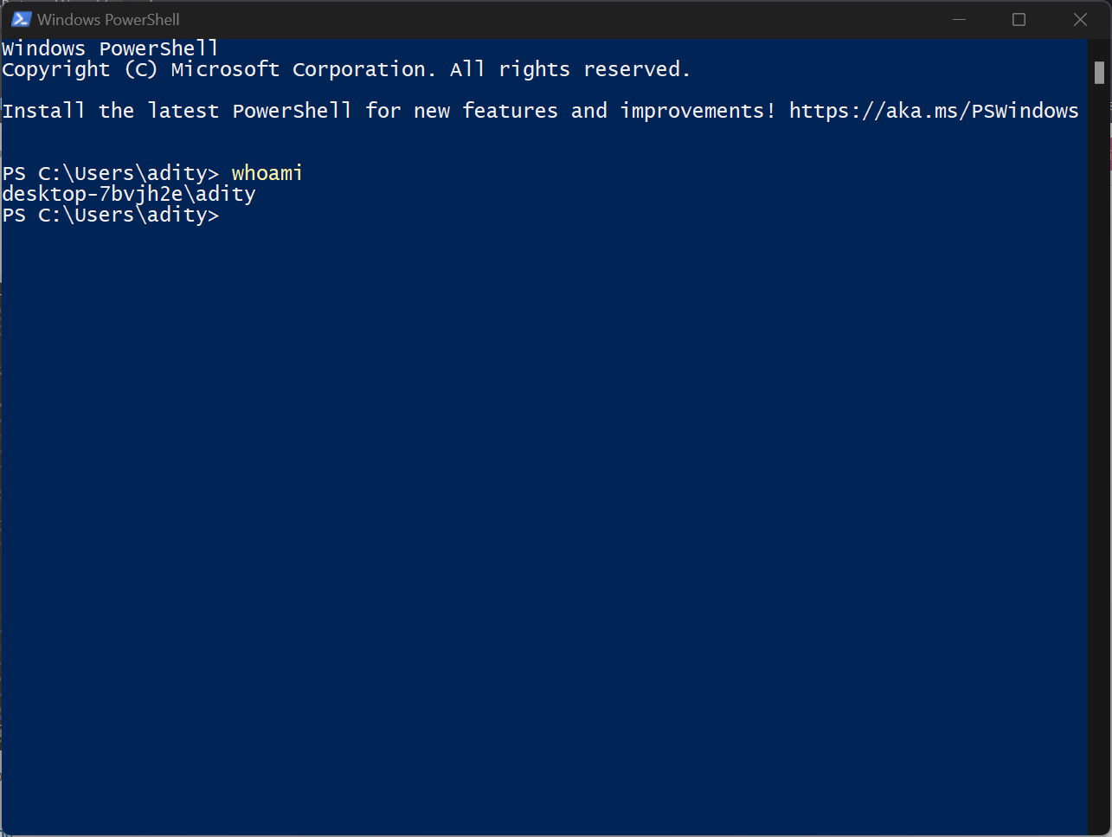Minimize the Windows PowerShell window
The height and width of the screenshot is (837, 1112).
pos(959,19)
